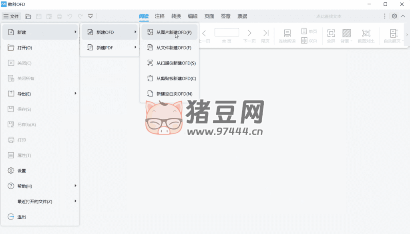This screenshot has width=410, height=234.
Task: Click the open folder toolbar icon
Action: (28, 16)
